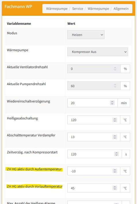The height and width of the screenshot is (204, 137).
Task: Click the Heißgasabschaltung stepper arrows
Action: (115, 120)
